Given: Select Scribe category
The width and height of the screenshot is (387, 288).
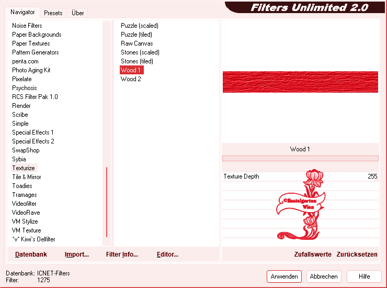Looking at the screenshot, I should [x=20, y=115].
